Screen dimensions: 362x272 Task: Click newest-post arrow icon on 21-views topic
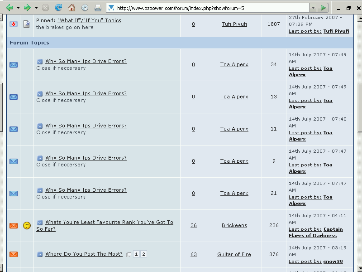pos(40,190)
